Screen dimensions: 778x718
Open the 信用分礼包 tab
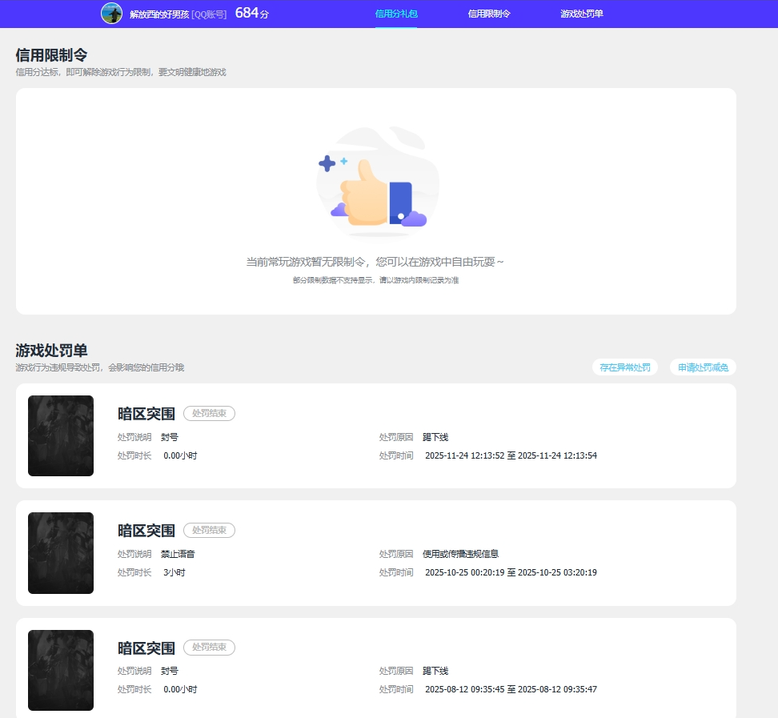point(396,14)
